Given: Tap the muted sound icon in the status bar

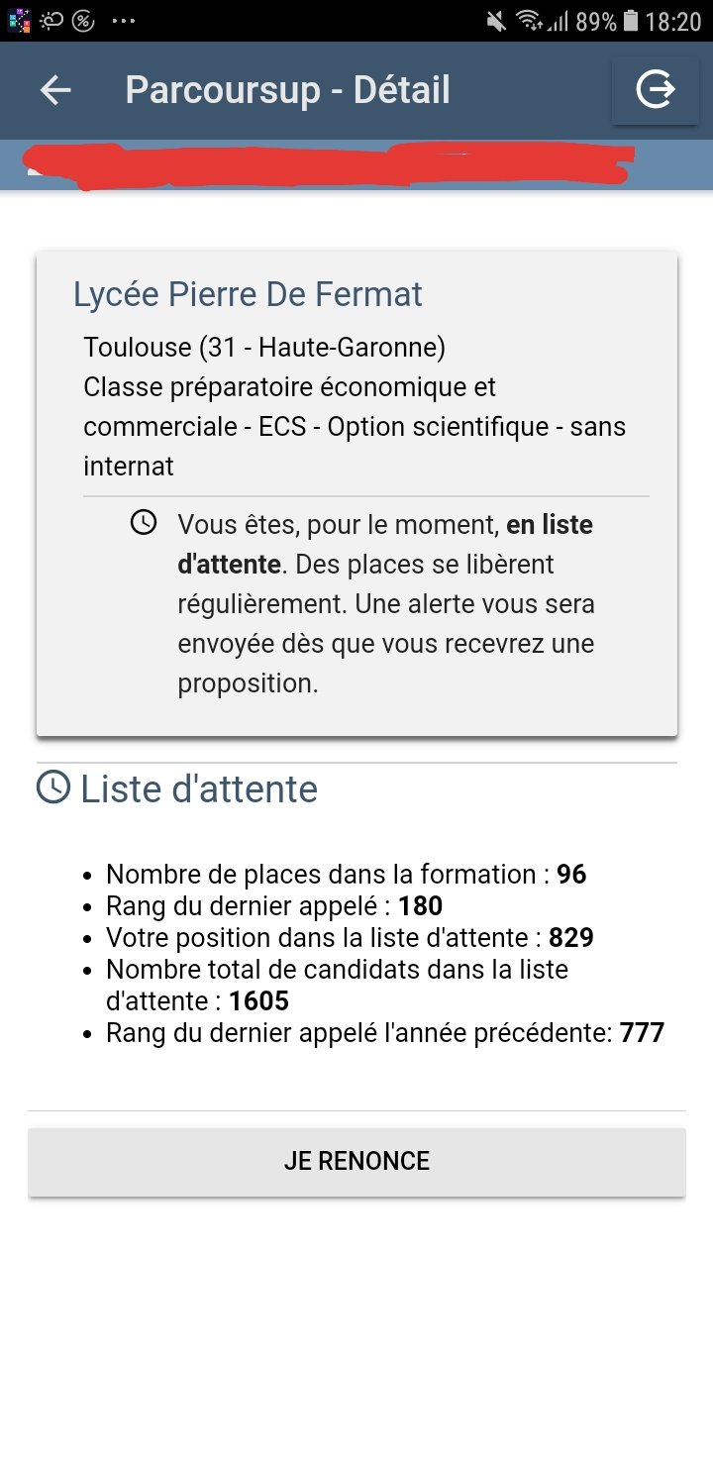Looking at the screenshot, I should pyautogui.click(x=496, y=21).
